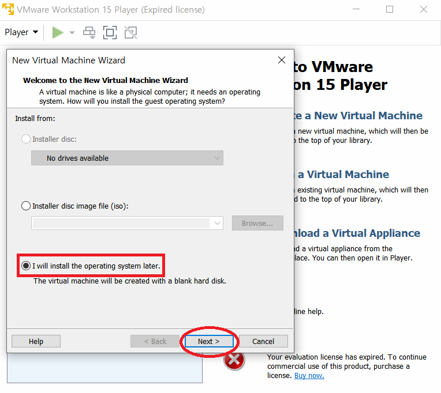The height and width of the screenshot is (393, 441).
Task: Click the Buy now link
Action: 309,376
